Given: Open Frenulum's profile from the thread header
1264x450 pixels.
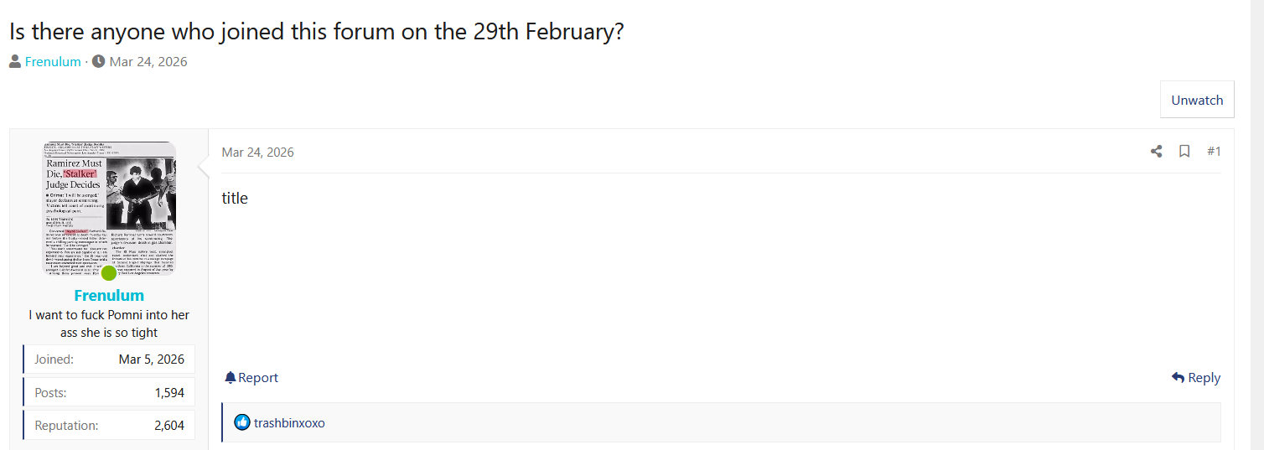Looking at the screenshot, I should pyautogui.click(x=53, y=62).
